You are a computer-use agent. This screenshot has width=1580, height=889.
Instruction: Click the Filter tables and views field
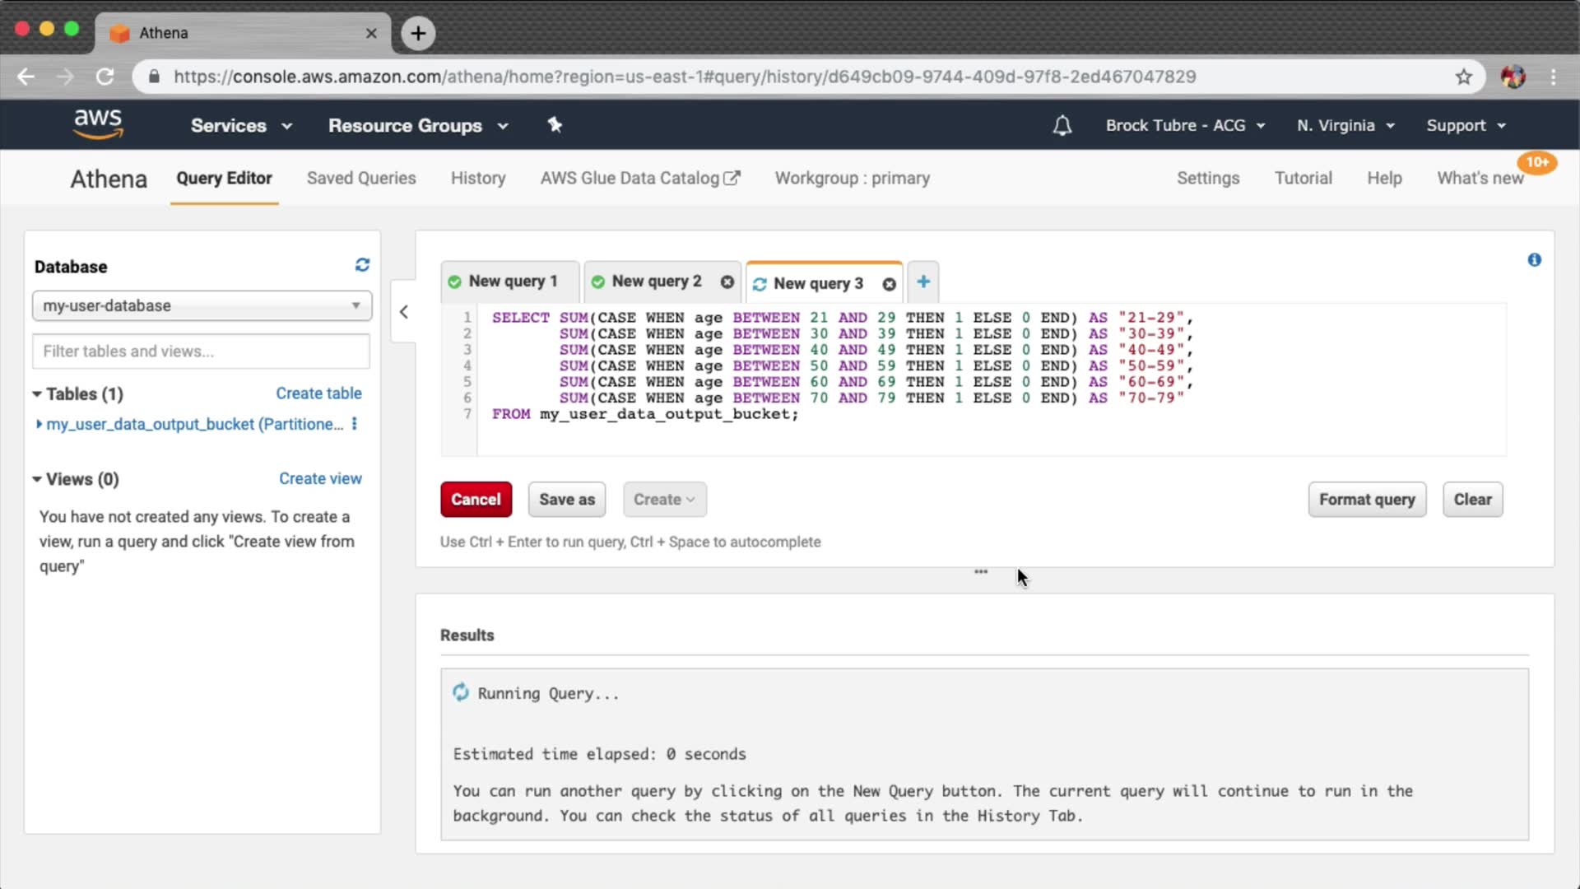[x=202, y=351]
